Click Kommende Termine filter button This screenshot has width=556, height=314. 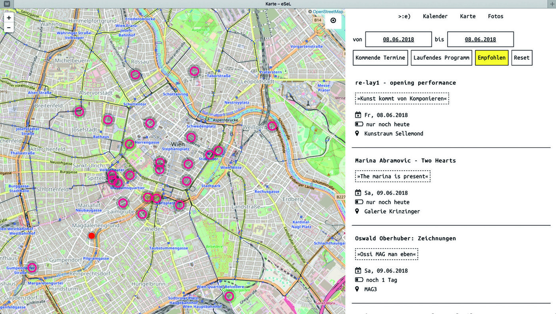point(380,57)
